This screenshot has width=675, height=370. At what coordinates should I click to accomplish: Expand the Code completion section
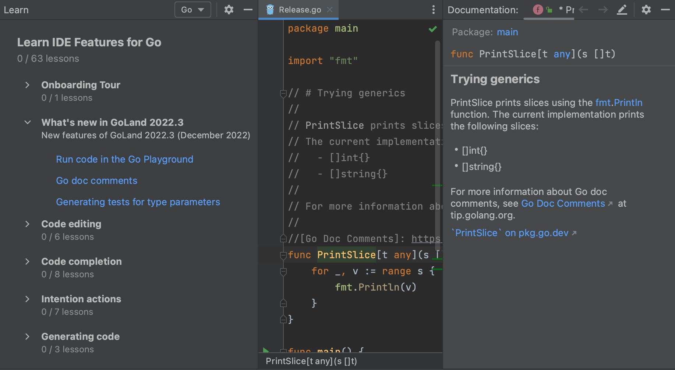click(27, 262)
